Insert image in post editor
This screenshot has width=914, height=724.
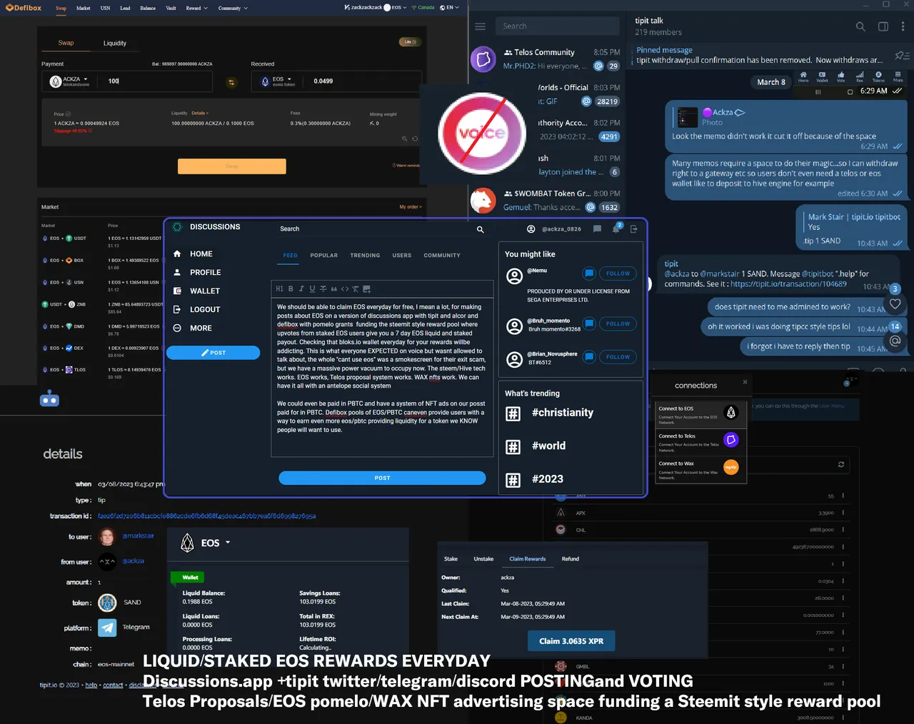point(367,289)
